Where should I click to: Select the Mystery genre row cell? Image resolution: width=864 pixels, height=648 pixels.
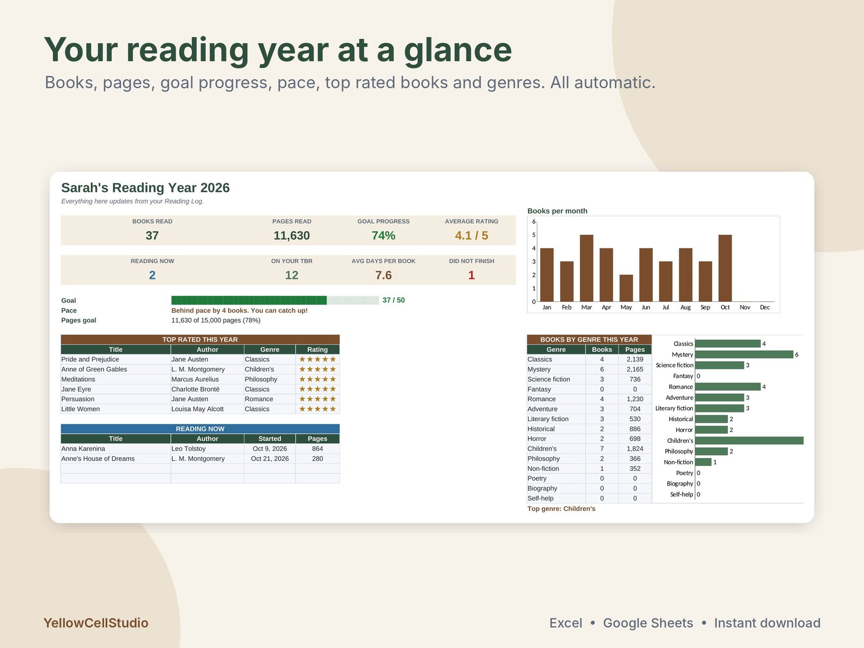556,369
